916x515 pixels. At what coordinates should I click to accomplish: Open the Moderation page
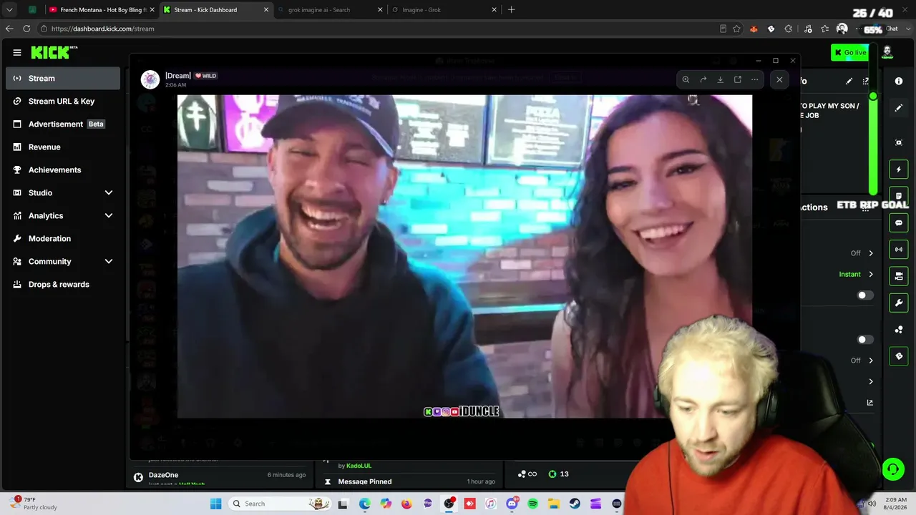point(63,238)
